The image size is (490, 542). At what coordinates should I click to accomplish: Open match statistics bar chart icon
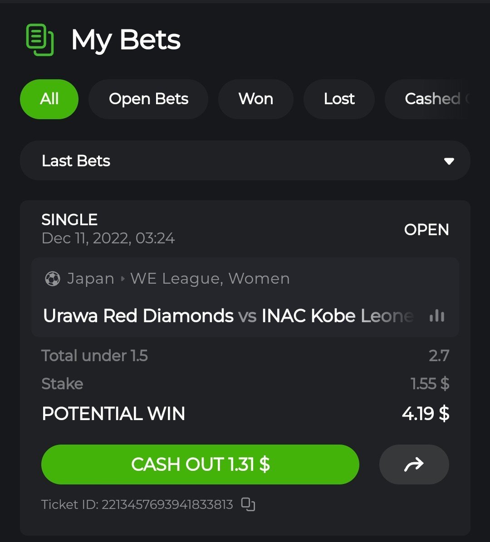pyautogui.click(x=437, y=315)
